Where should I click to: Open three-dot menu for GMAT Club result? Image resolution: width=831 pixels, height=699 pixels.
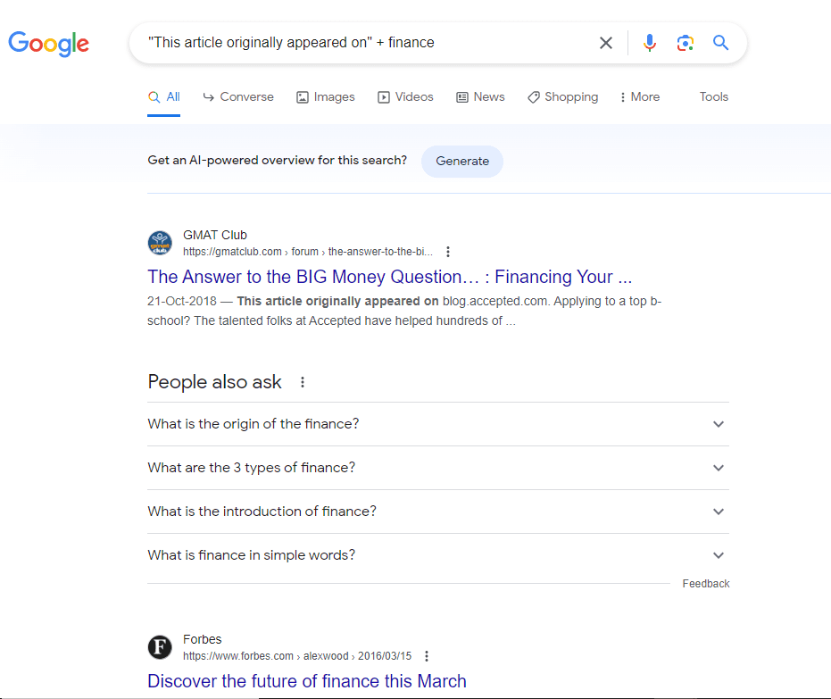448,252
